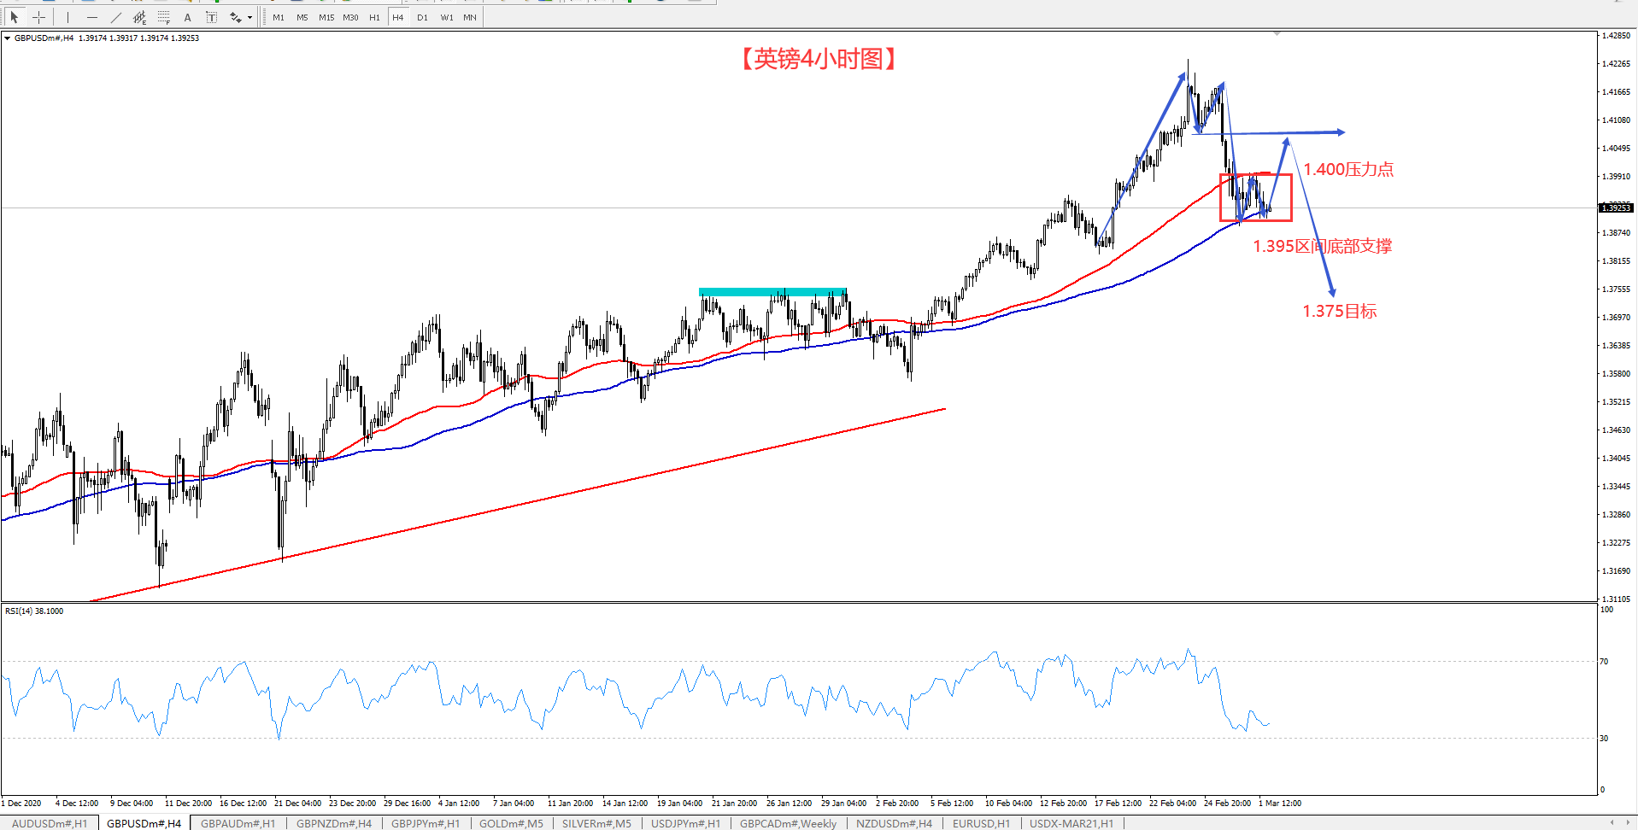Open the GBPUSDm#,H4 chart title triangle menu
1638x830 pixels.
(8, 38)
